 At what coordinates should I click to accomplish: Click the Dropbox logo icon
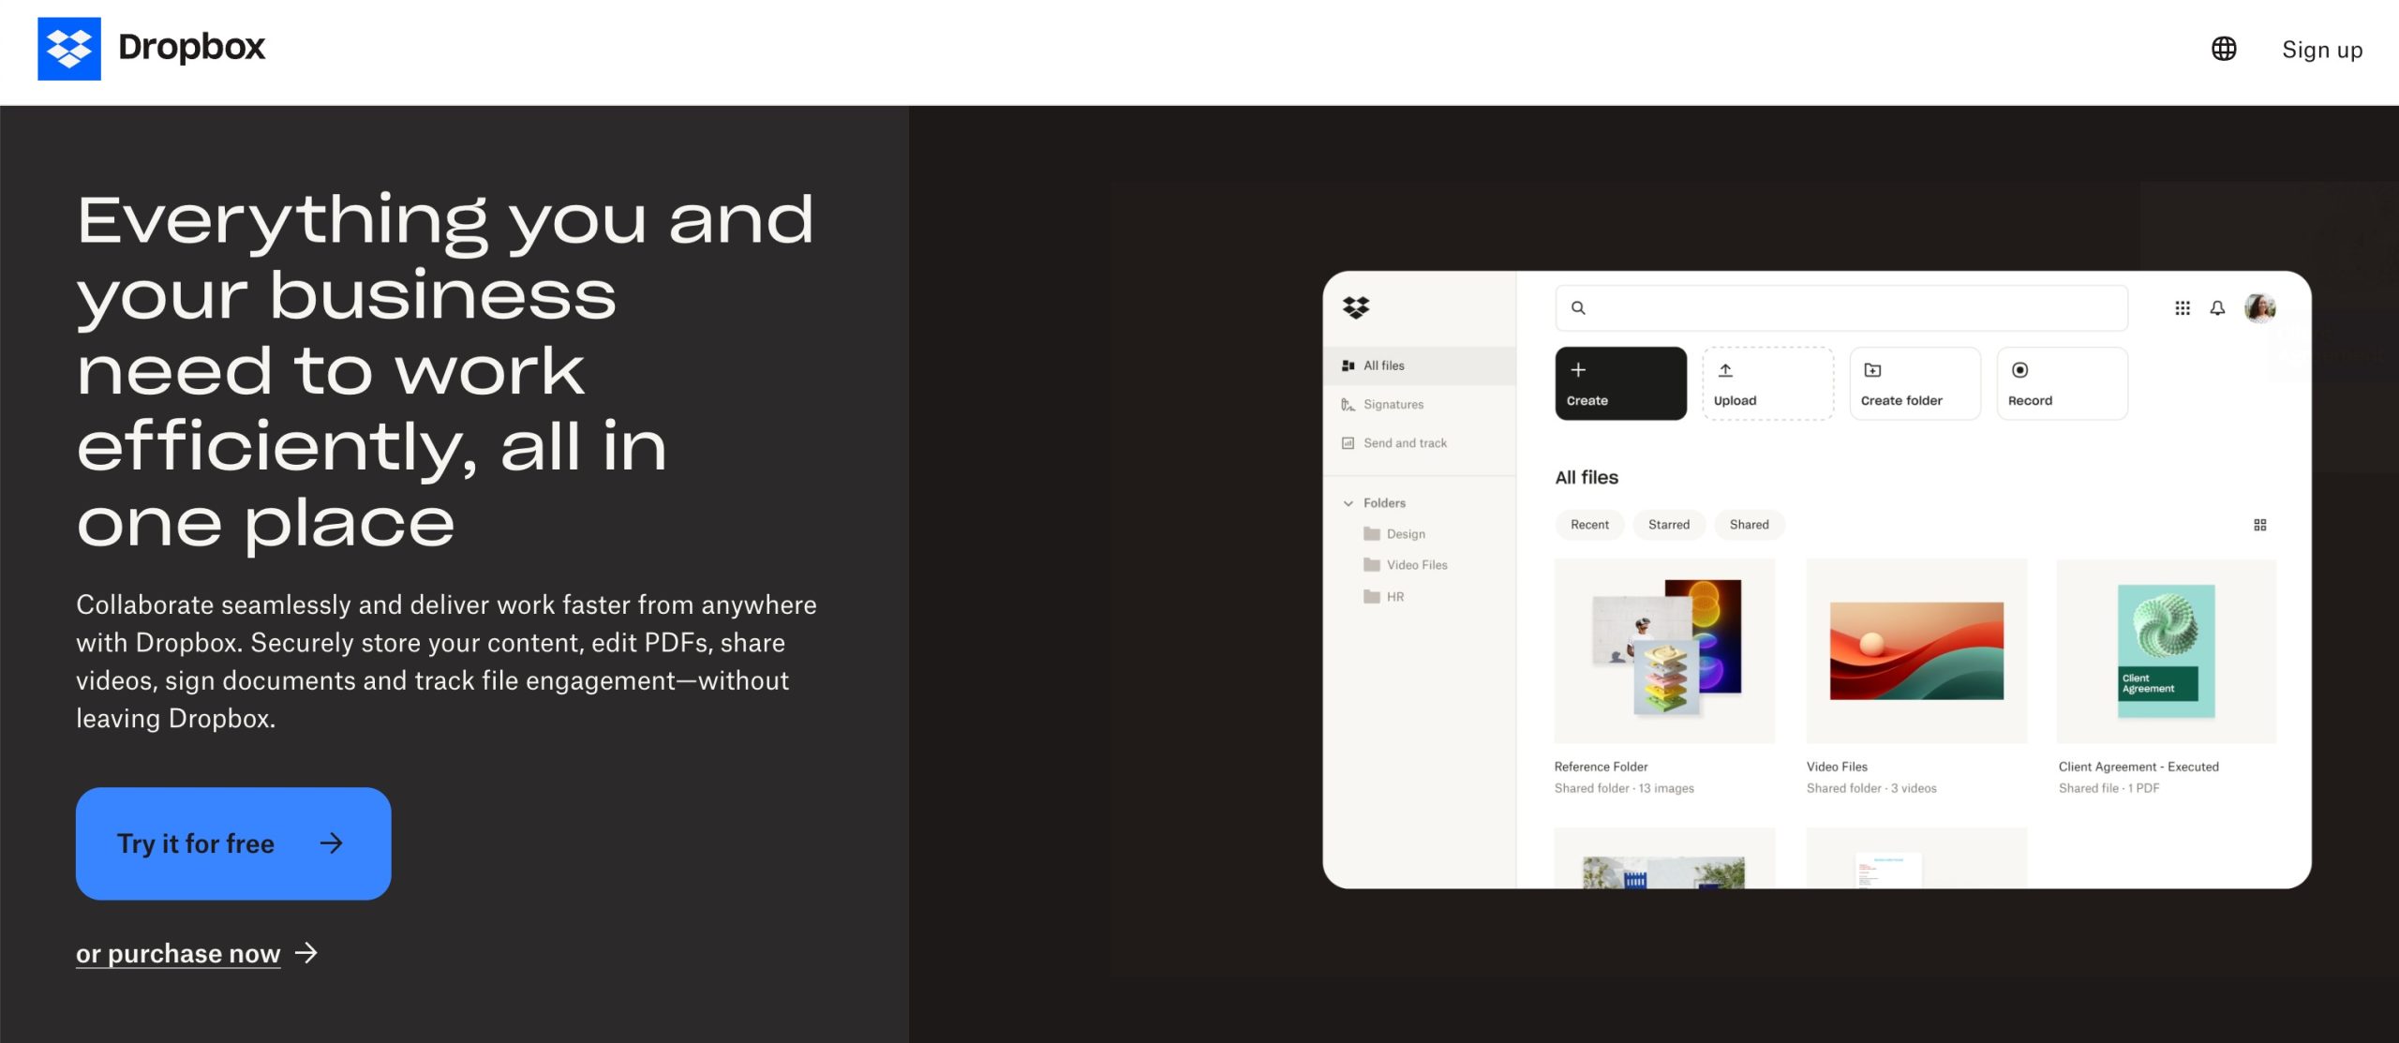tap(67, 48)
